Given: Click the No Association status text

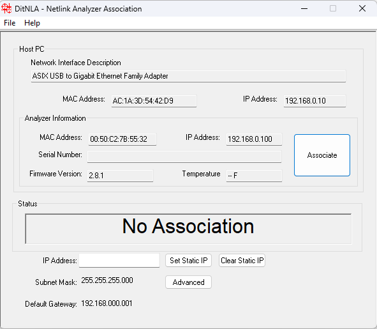Looking at the screenshot, I should (x=188, y=226).
